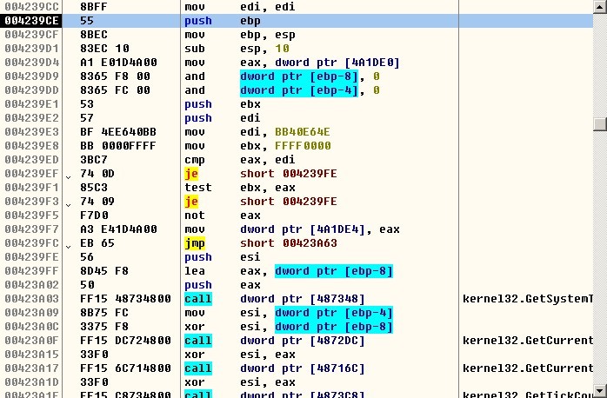This screenshot has width=607, height=398.
Task: Select the 'not eax' instruction mnemonic
Action: [194, 216]
